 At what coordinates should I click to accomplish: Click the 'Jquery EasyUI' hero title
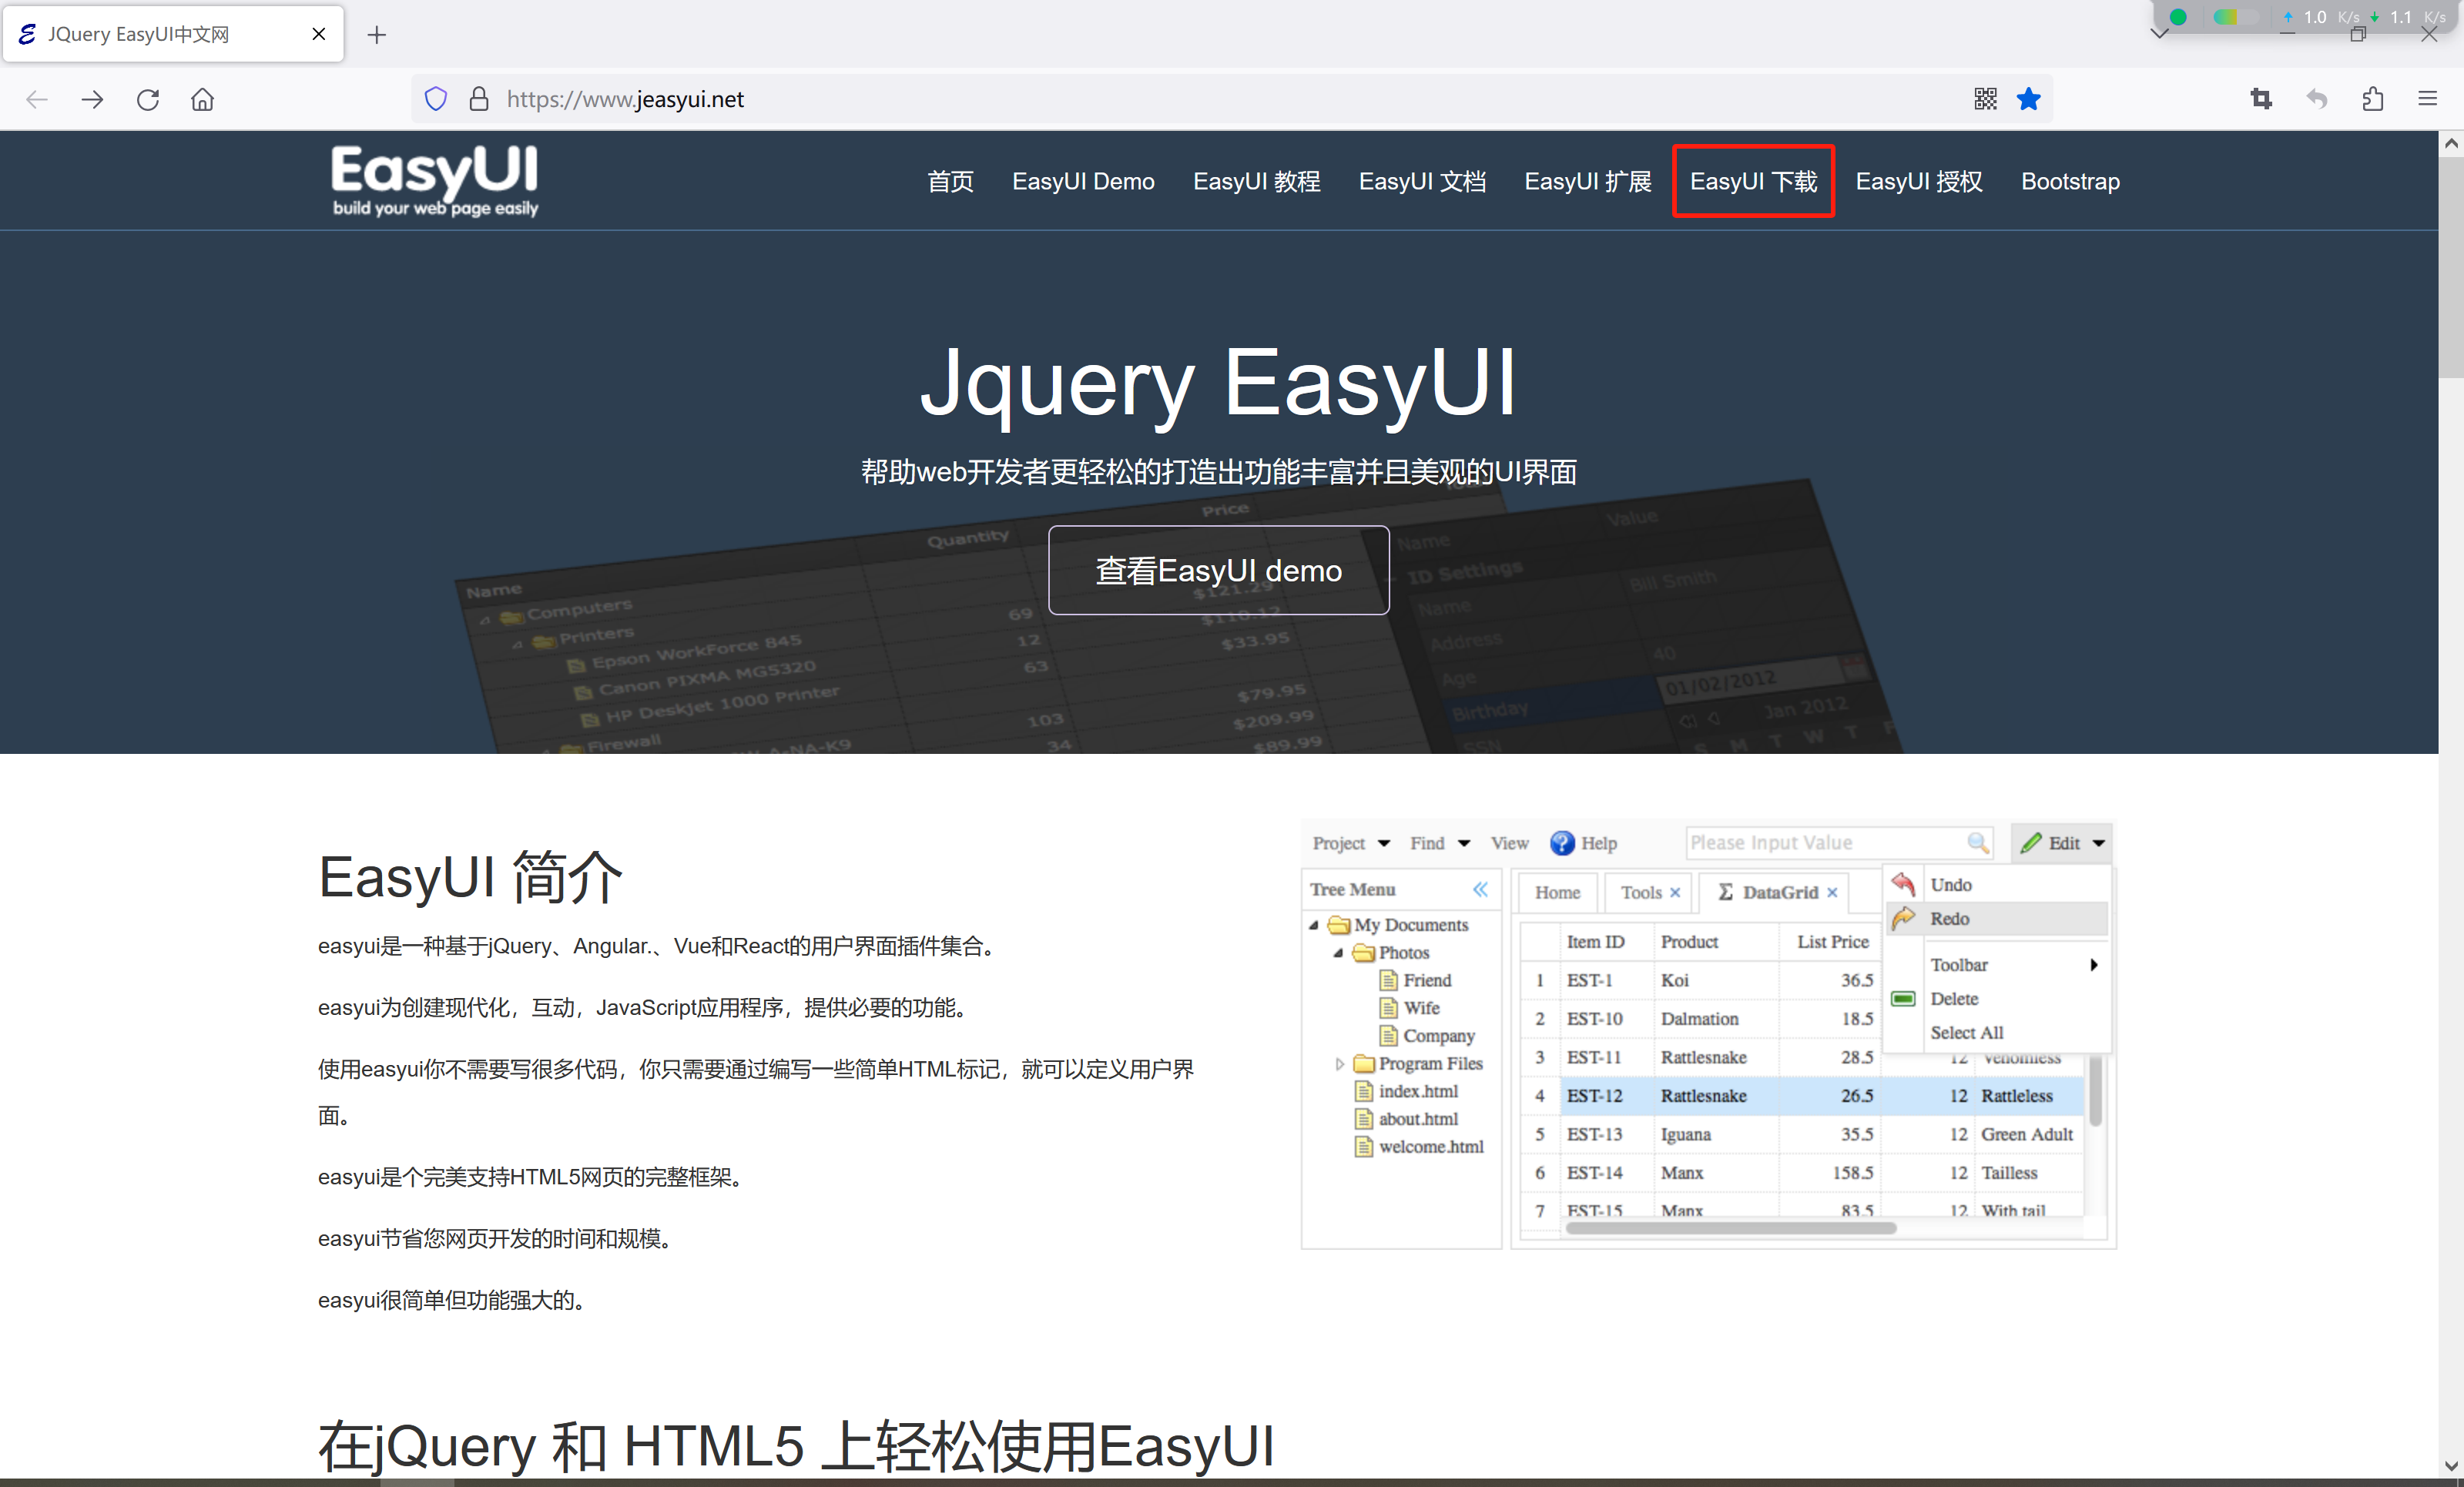[1218, 383]
